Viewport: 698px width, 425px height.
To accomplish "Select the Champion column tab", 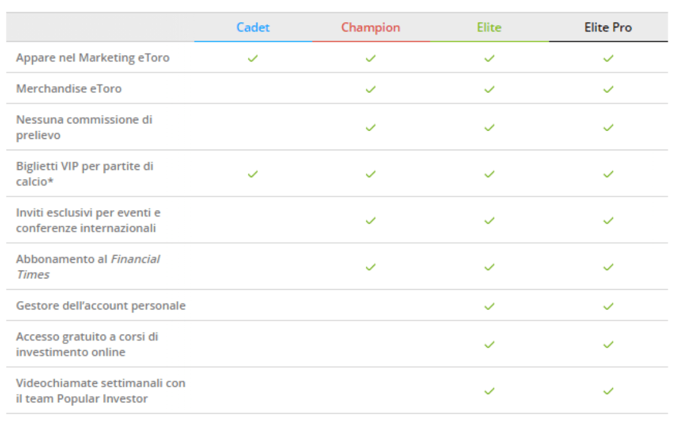I will (371, 28).
